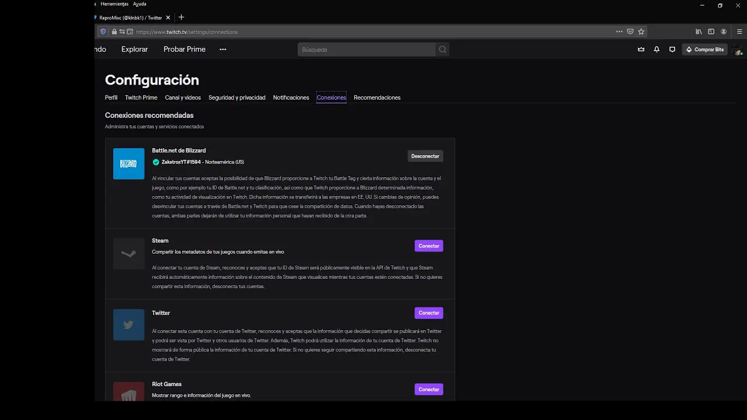Click 'Mostrar rango e información del juego' text
Image resolution: width=747 pixels, height=420 pixels.
(x=201, y=395)
